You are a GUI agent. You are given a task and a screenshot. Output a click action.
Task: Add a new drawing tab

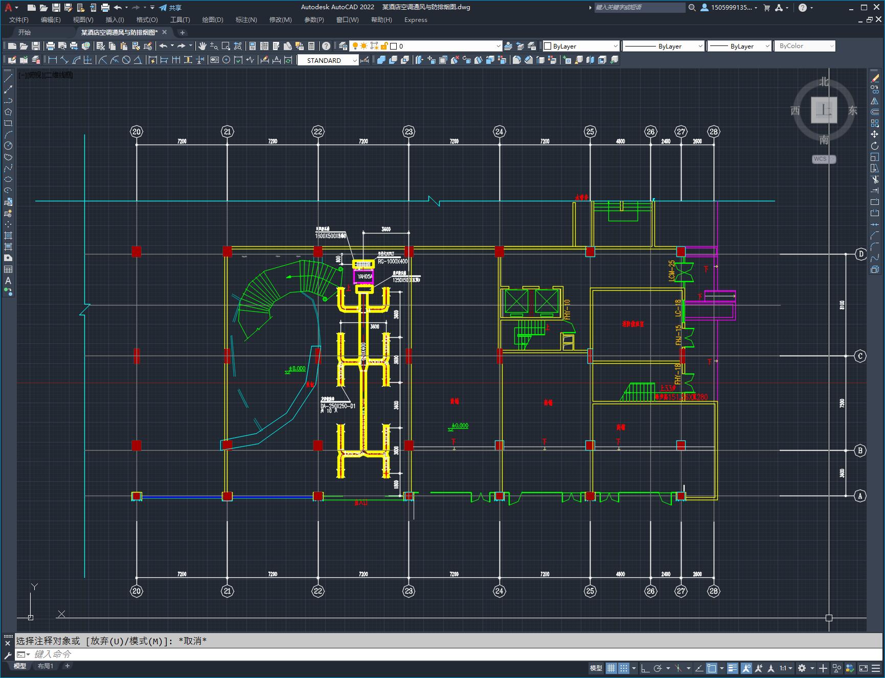point(183,33)
